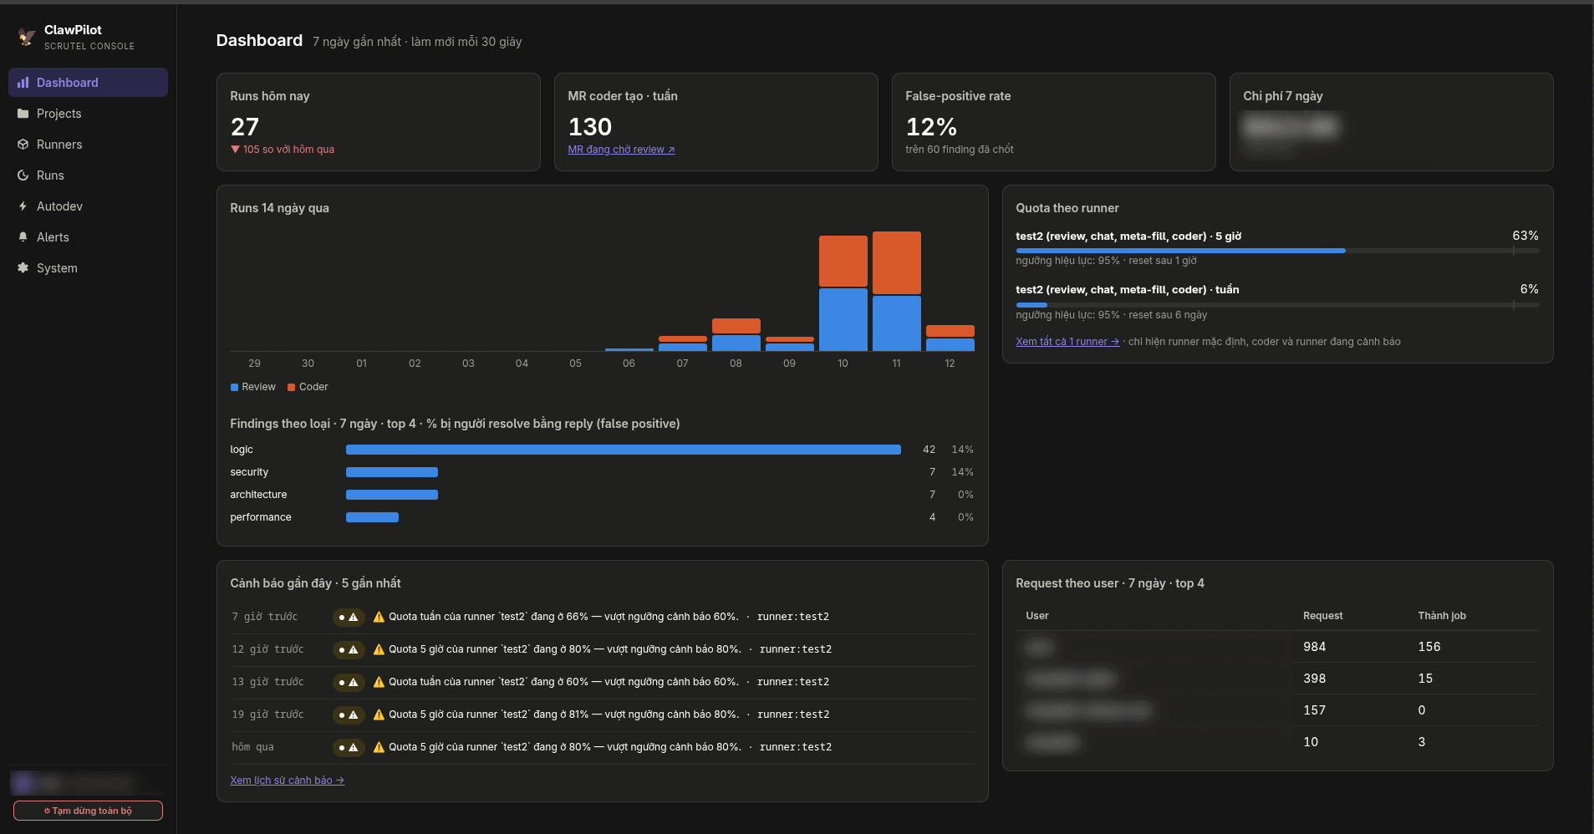Click the '27' runs today value
Image resolution: width=1594 pixels, height=834 pixels.
coord(245,127)
